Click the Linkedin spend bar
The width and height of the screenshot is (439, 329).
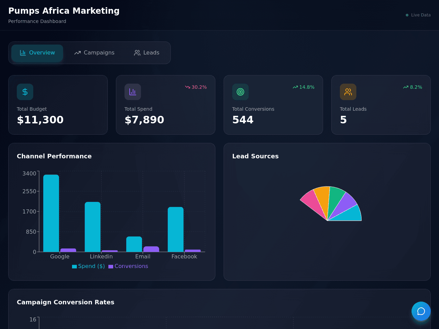tap(93, 227)
